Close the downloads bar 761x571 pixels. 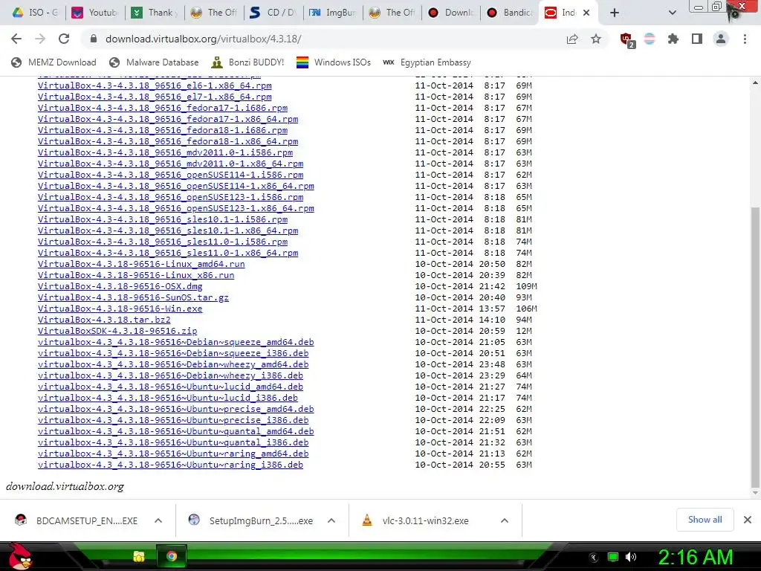click(748, 520)
